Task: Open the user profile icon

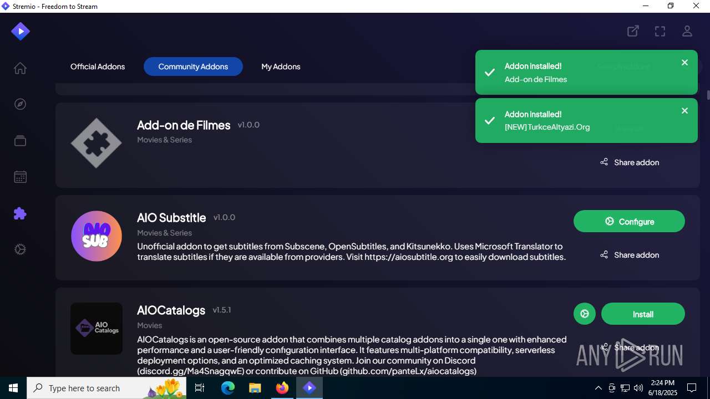Action: 687,31
